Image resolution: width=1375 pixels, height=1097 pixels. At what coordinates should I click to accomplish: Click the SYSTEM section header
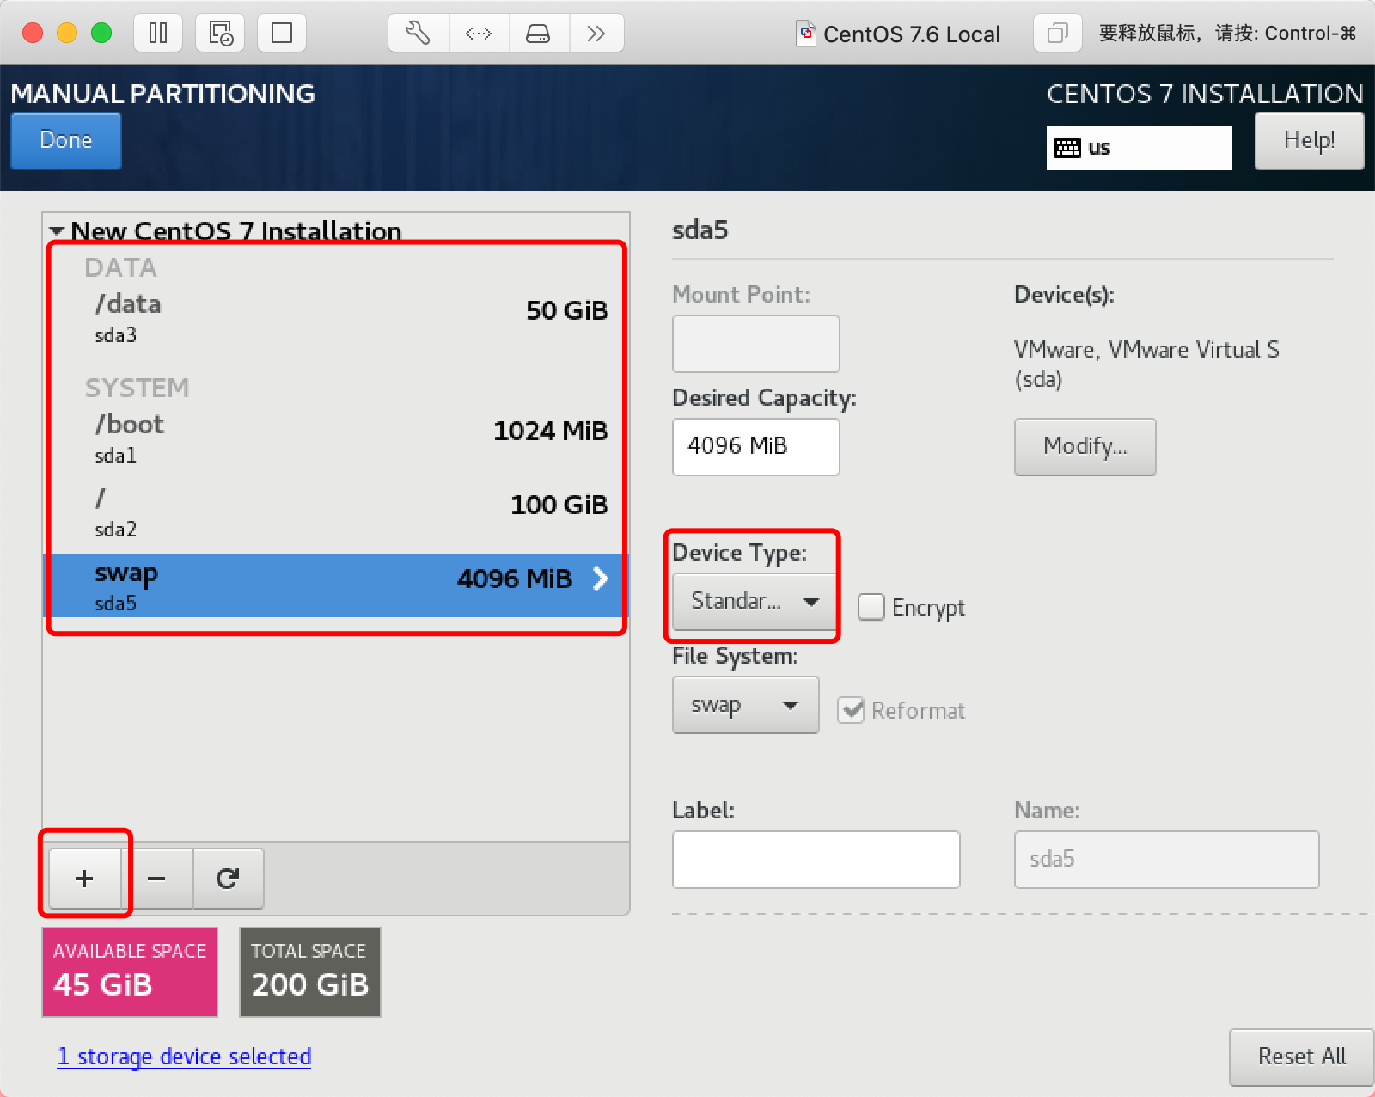pos(137,388)
